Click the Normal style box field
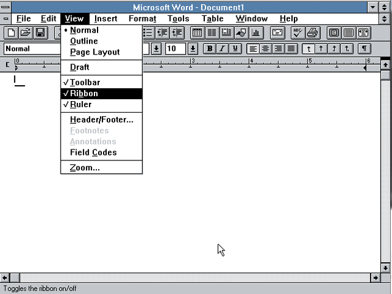This screenshot has height=294, width=392. [x=33, y=48]
